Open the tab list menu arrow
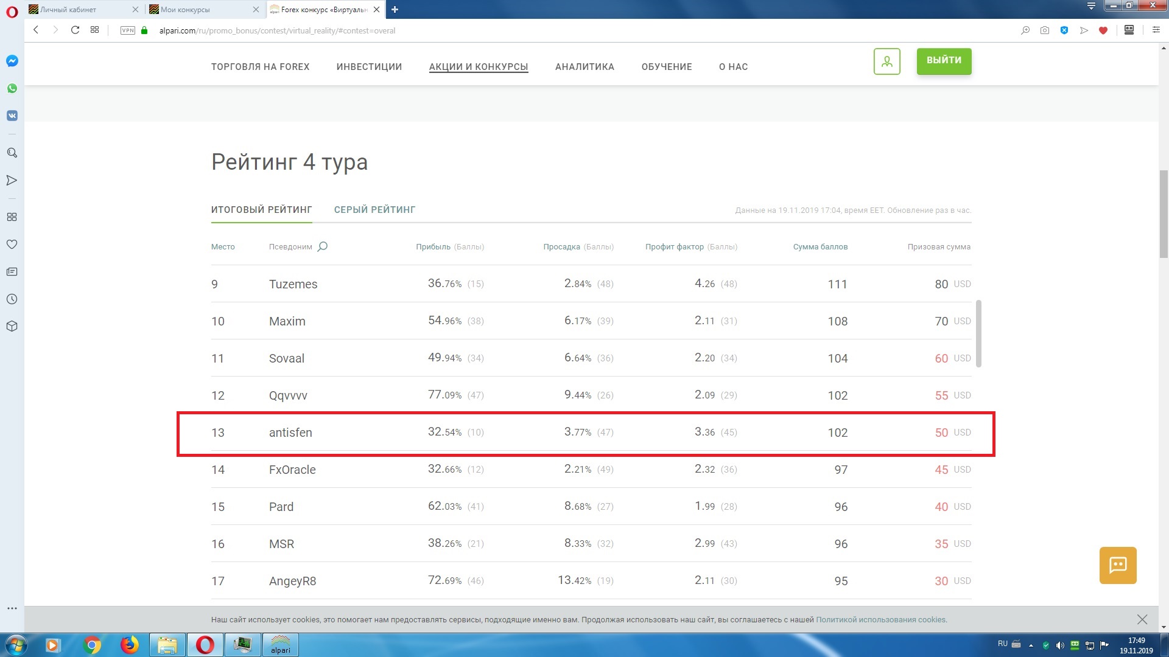Screen dimensions: 1169x657 pos(1091,6)
